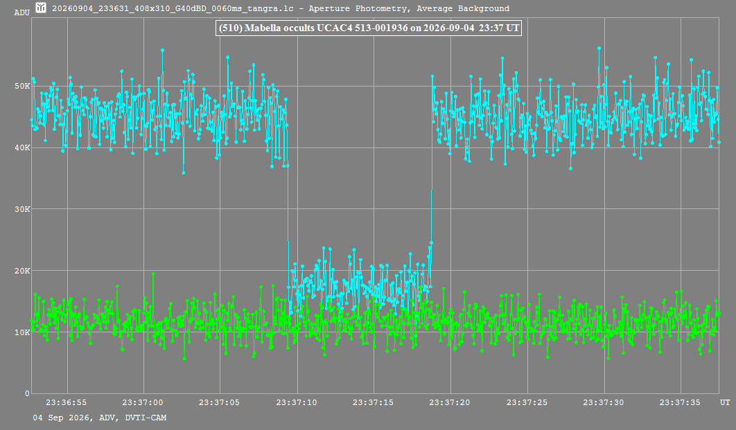Click the "04 Sep 2026, ADV, DVTI-CAM" footer

coord(100,418)
